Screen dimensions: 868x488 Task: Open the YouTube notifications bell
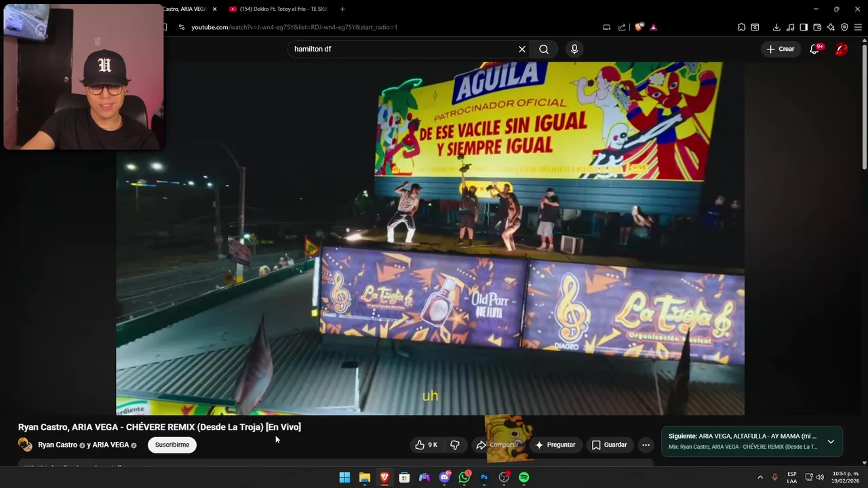814,49
